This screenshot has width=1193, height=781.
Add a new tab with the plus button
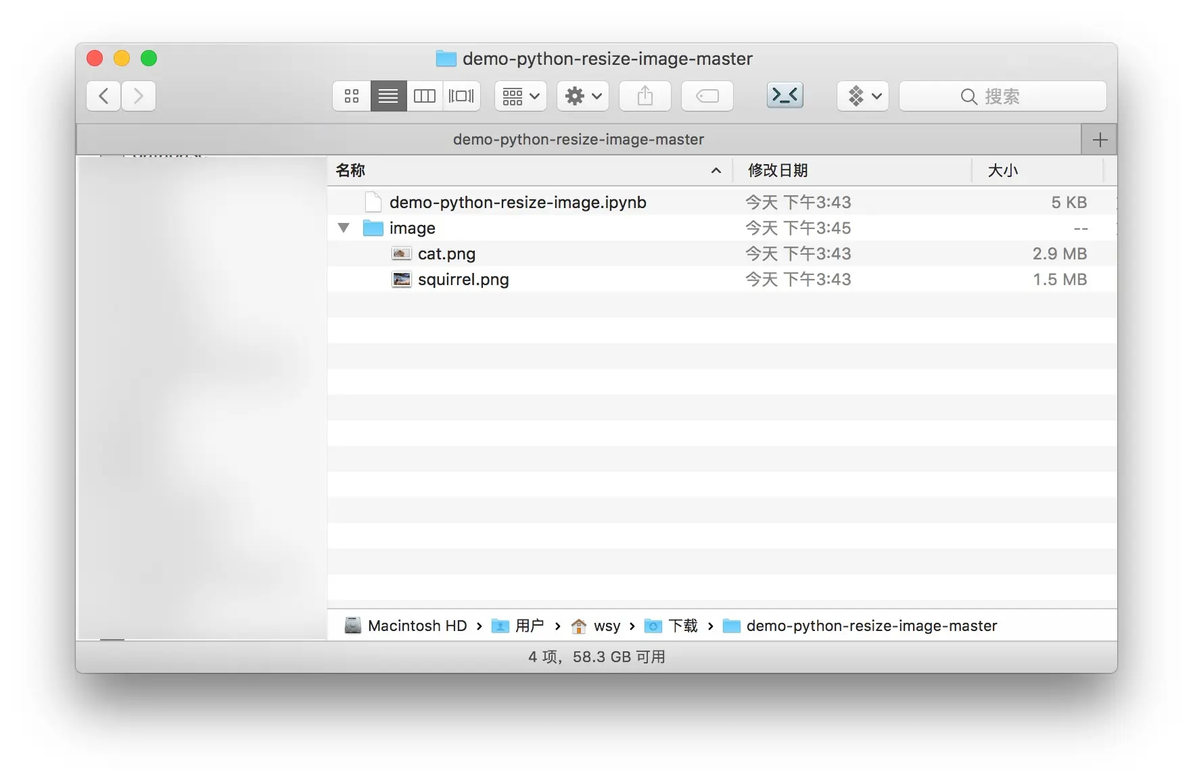1100,140
